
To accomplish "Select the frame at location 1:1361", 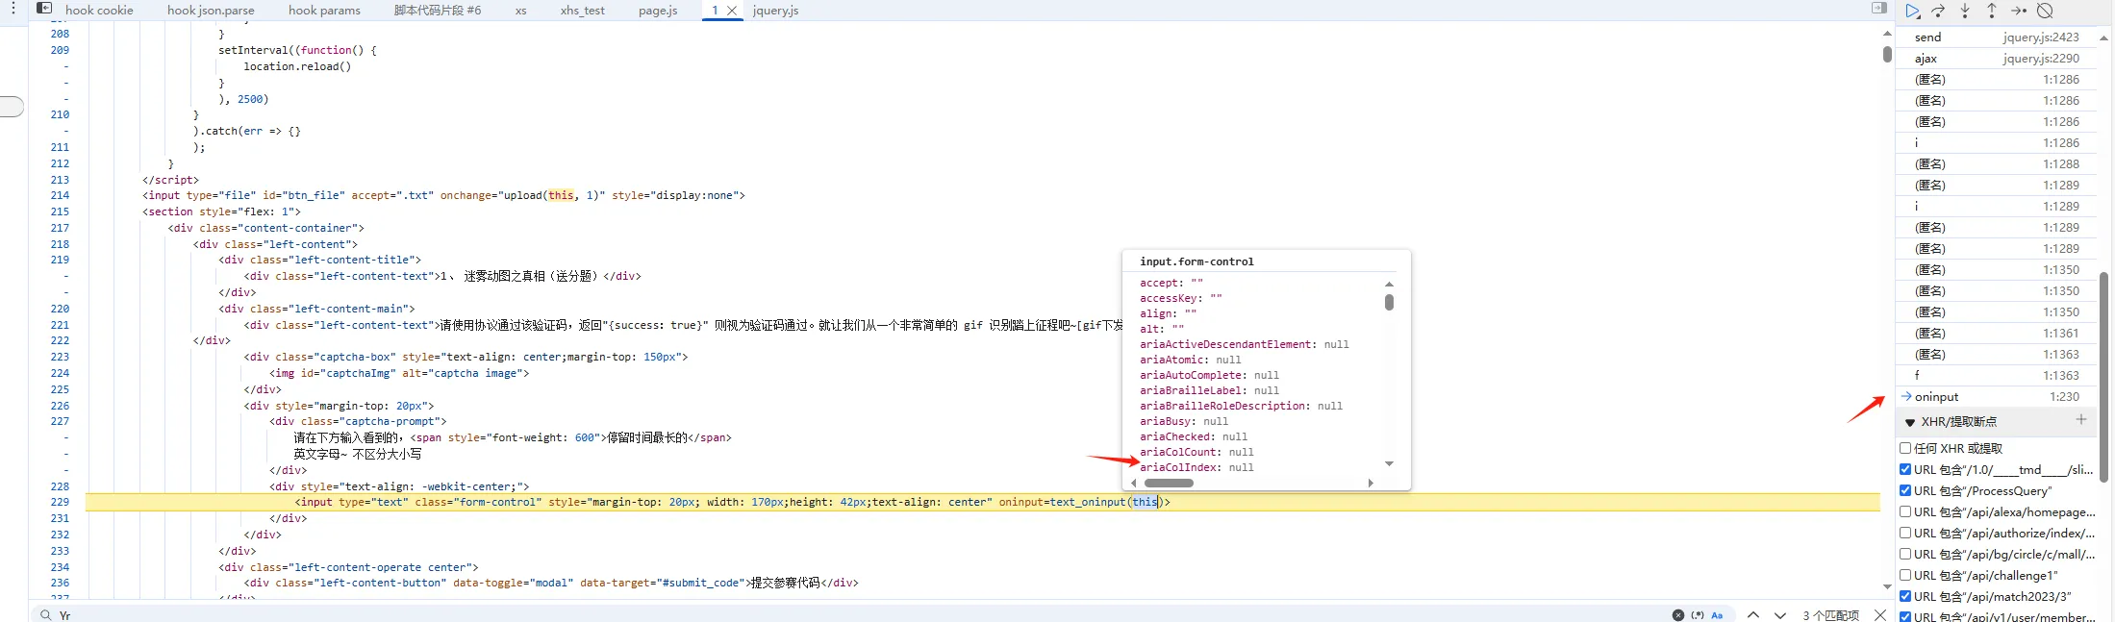I will coord(1996,334).
